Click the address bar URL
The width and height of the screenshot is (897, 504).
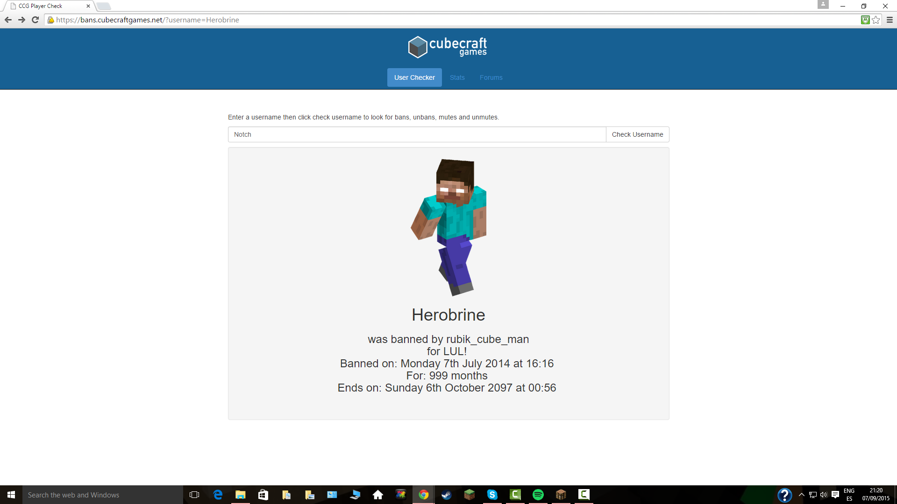point(148,20)
